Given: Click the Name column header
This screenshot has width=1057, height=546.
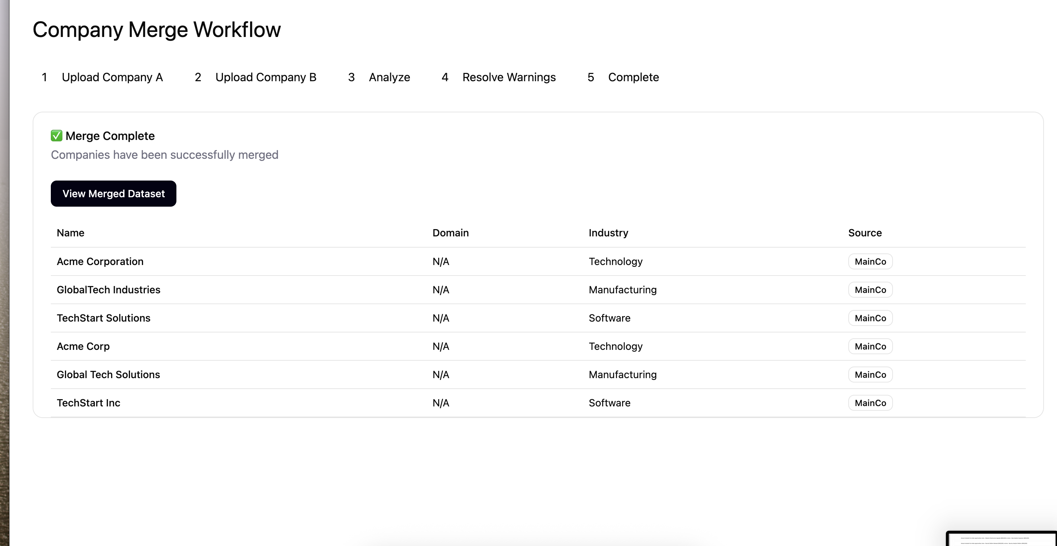Looking at the screenshot, I should tap(70, 233).
